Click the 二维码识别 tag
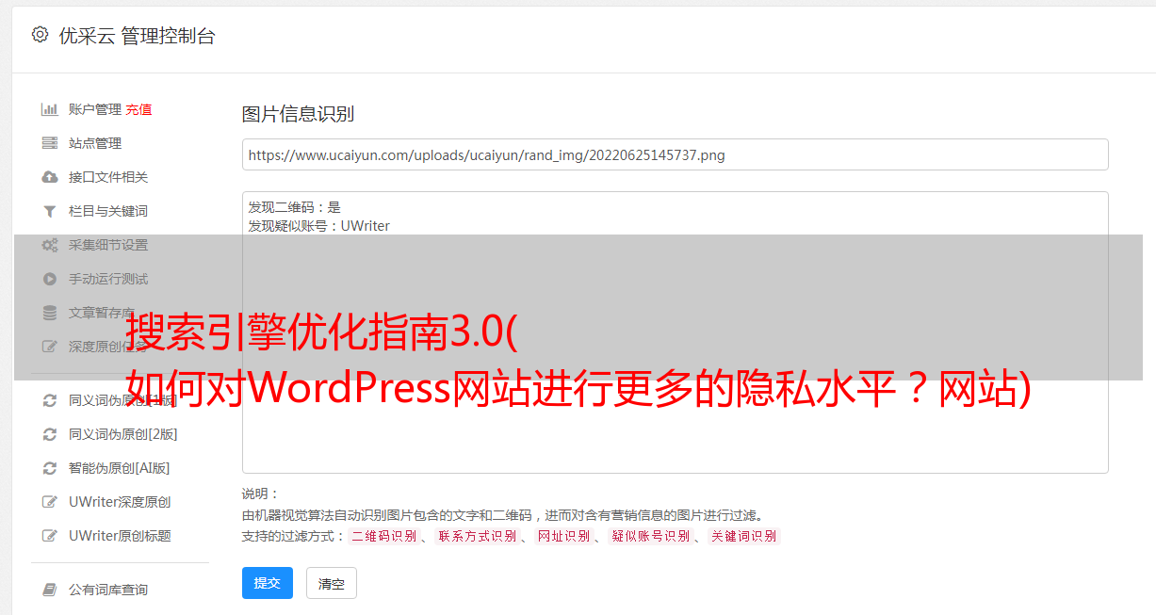Image resolution: width=1156 pixels, height=615 pixels. 383,536
